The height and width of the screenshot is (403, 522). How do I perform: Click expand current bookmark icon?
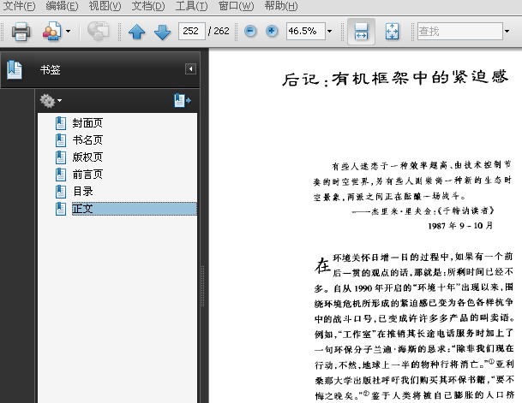pyautogui.click(x=182, y=101)
